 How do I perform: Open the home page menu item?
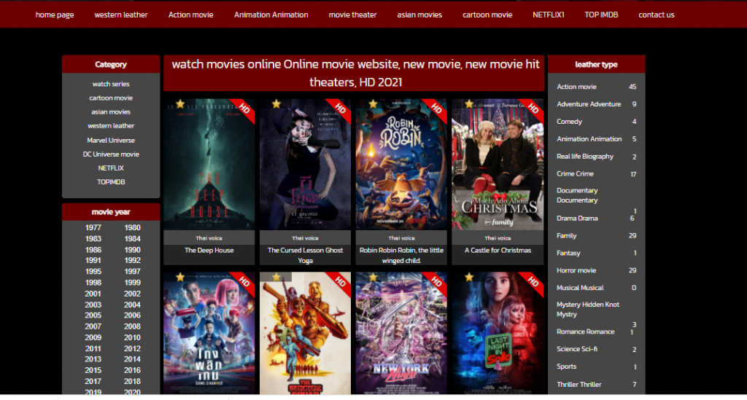(55, 15)
